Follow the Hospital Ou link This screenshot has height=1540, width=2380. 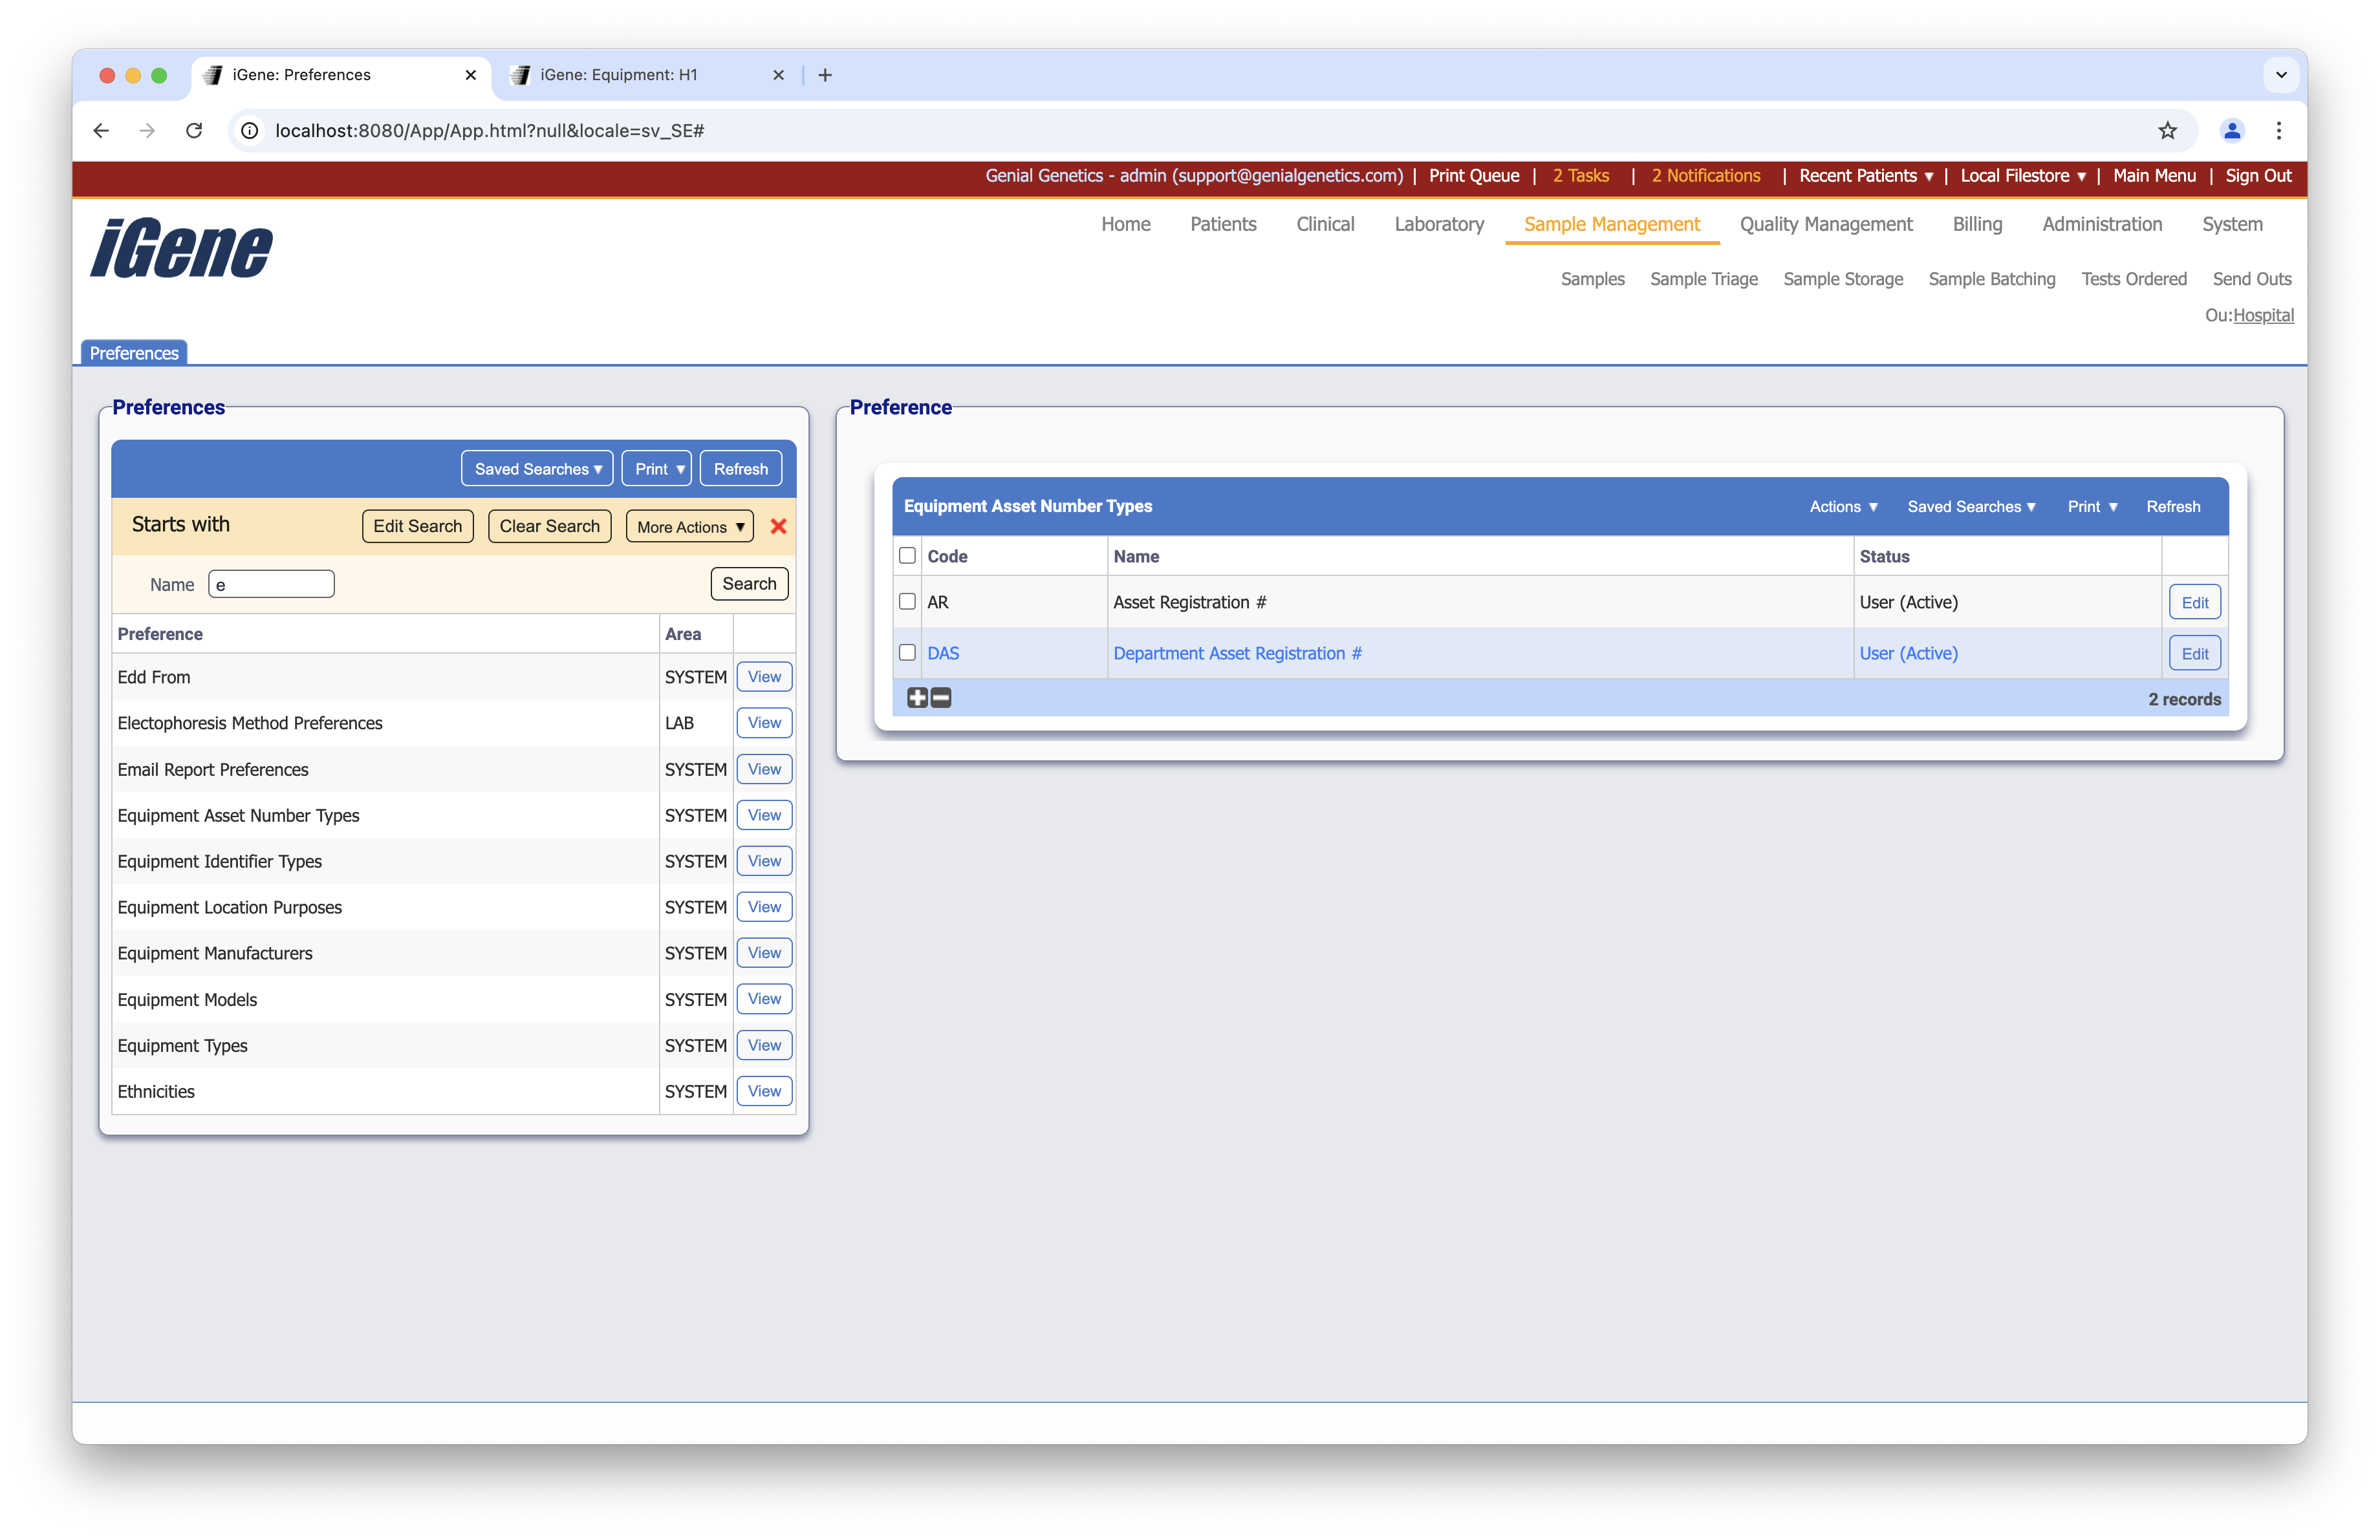click(x=2263, y=315)
